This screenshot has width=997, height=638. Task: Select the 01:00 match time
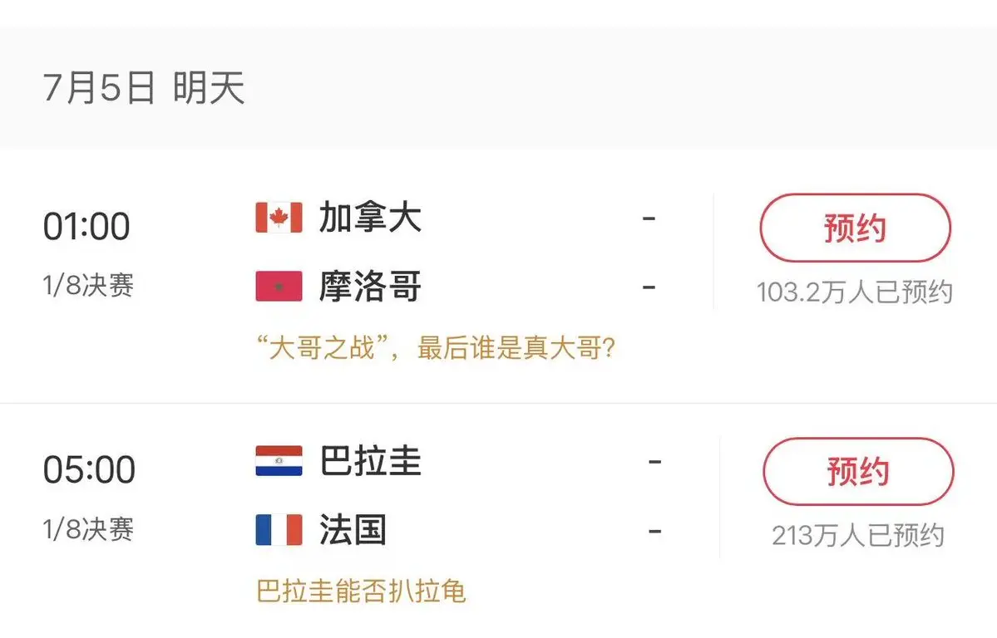(86, 226)
